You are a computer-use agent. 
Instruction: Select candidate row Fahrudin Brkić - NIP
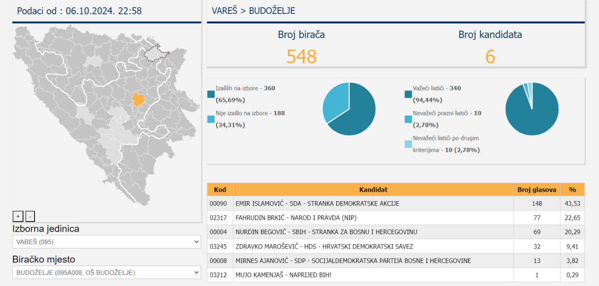(x=396, y=218)
